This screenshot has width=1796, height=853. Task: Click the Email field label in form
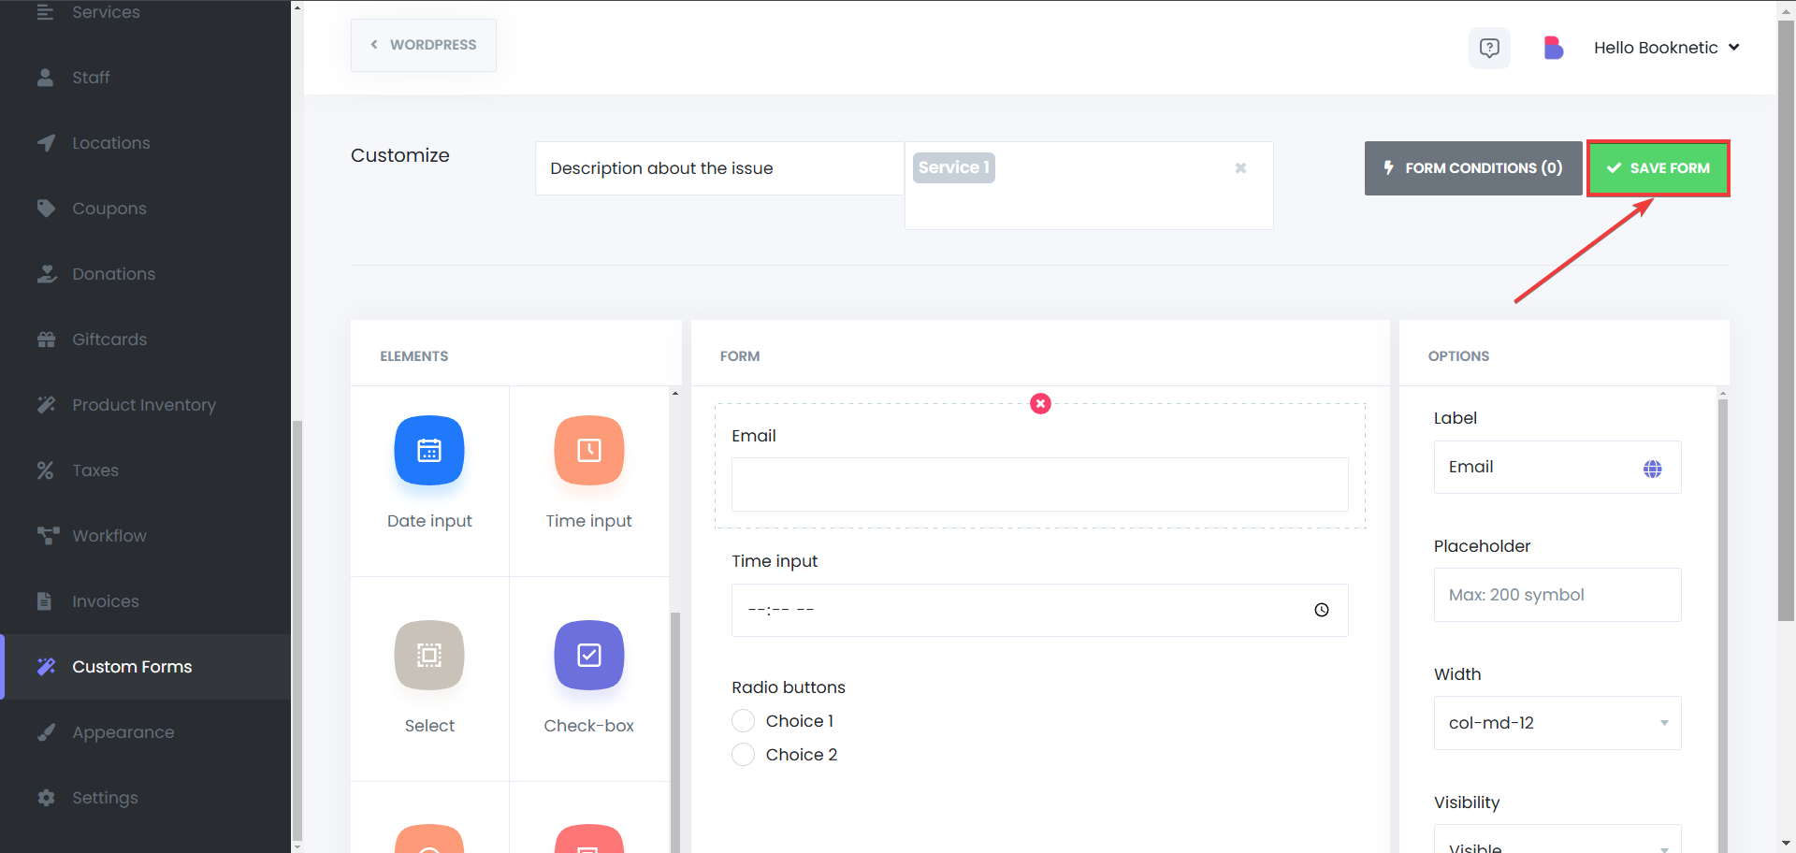(x=754, y=436)
